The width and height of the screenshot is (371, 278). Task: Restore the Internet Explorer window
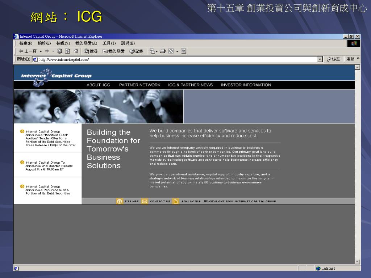351,37
